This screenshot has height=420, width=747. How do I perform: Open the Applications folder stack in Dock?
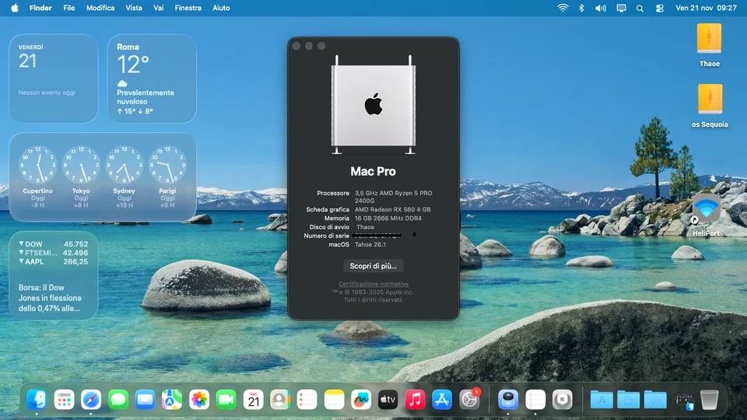click(601, 400)
